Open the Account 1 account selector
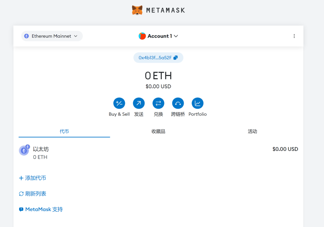This screenshot has height=227, width=324. click(158, 36)
